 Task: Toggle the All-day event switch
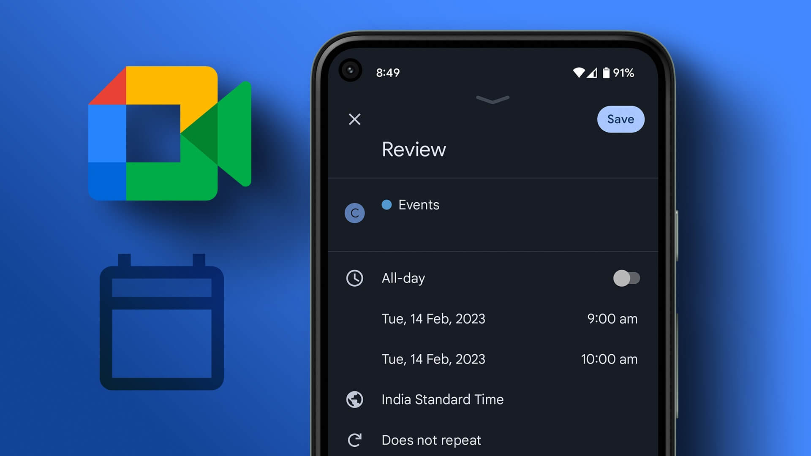click(625, 277)
